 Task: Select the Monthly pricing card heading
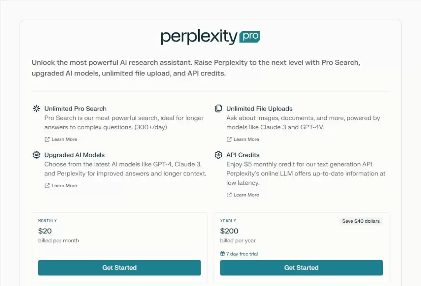pyautogui.click(x=48, y=221)
